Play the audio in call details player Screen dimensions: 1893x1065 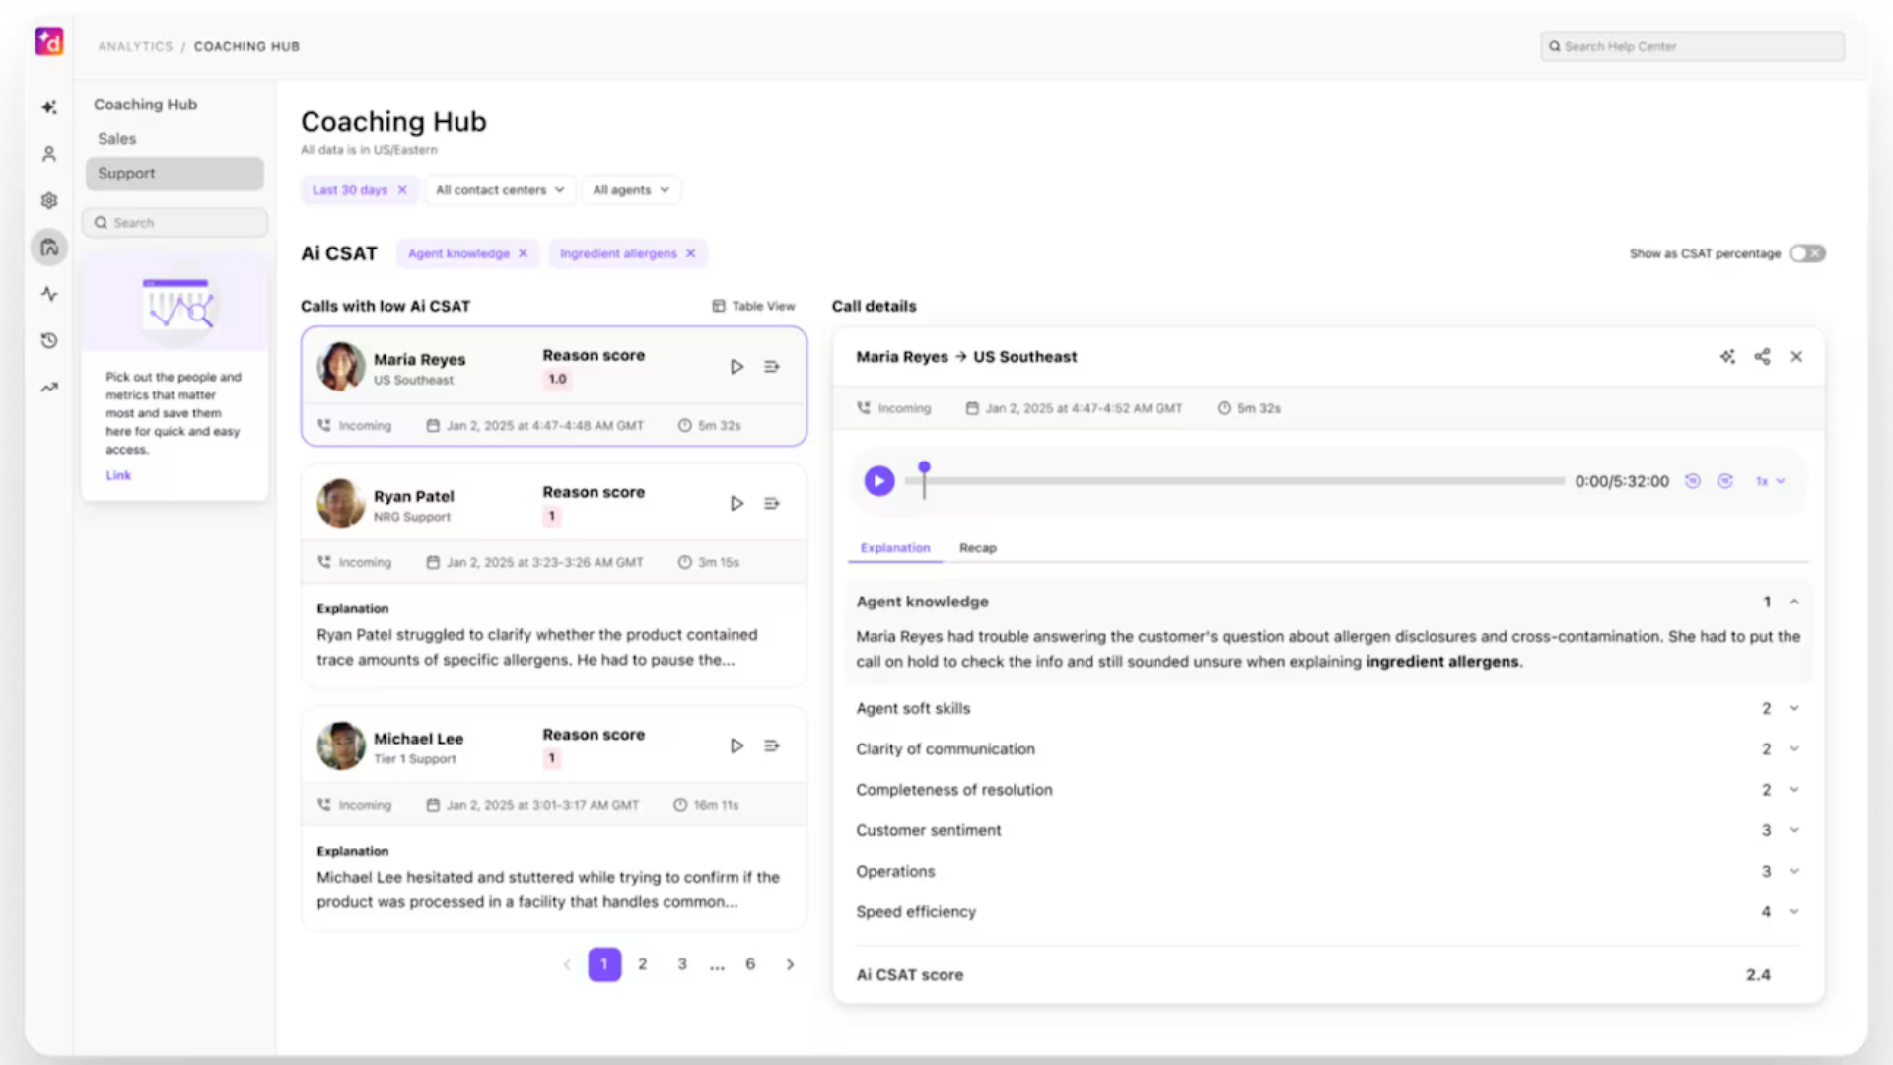pos(879,481)
